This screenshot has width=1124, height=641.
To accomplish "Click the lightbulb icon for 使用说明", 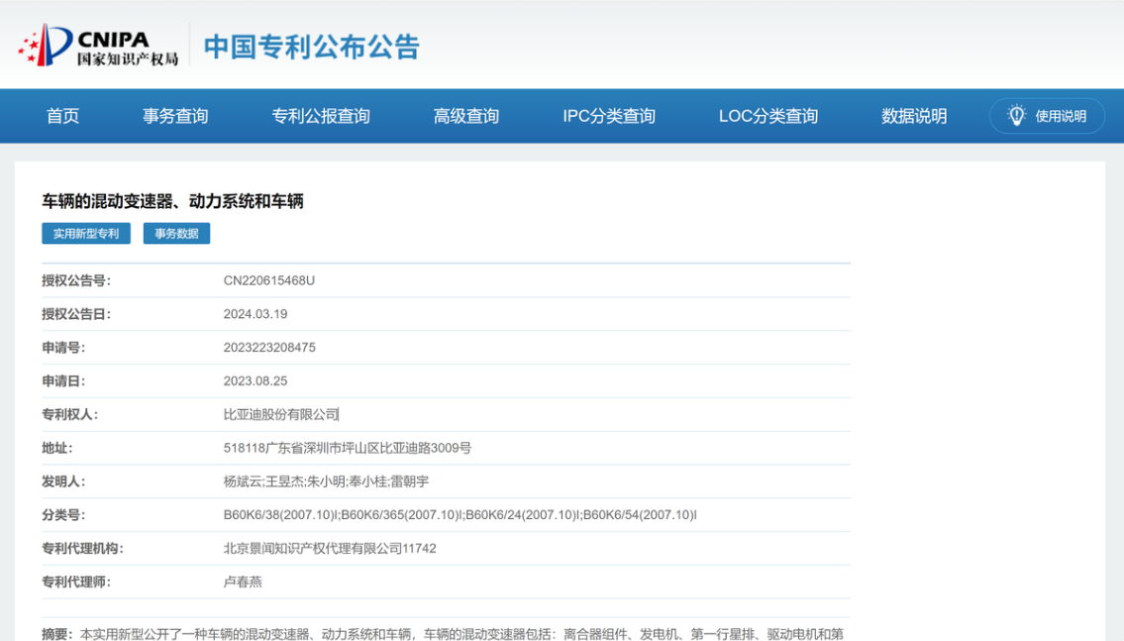I will 1016,116.
